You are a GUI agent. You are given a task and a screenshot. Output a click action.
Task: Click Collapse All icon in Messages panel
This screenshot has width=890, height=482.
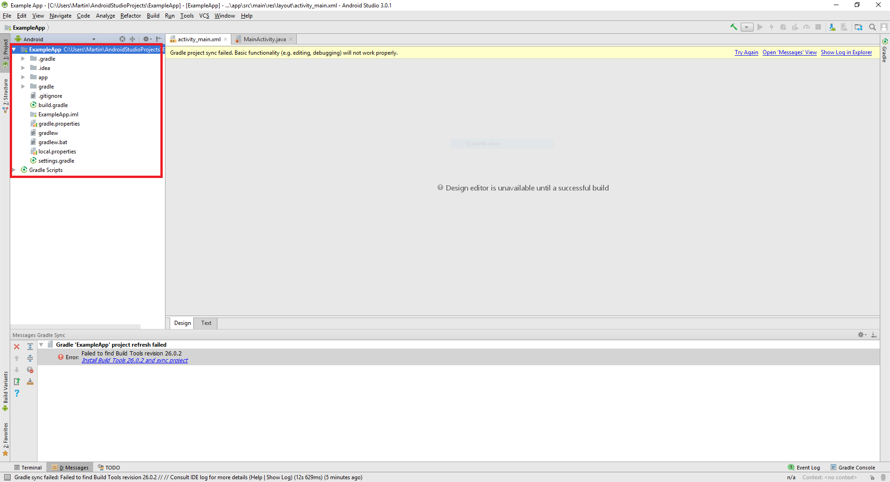click(x=30, y=358)
